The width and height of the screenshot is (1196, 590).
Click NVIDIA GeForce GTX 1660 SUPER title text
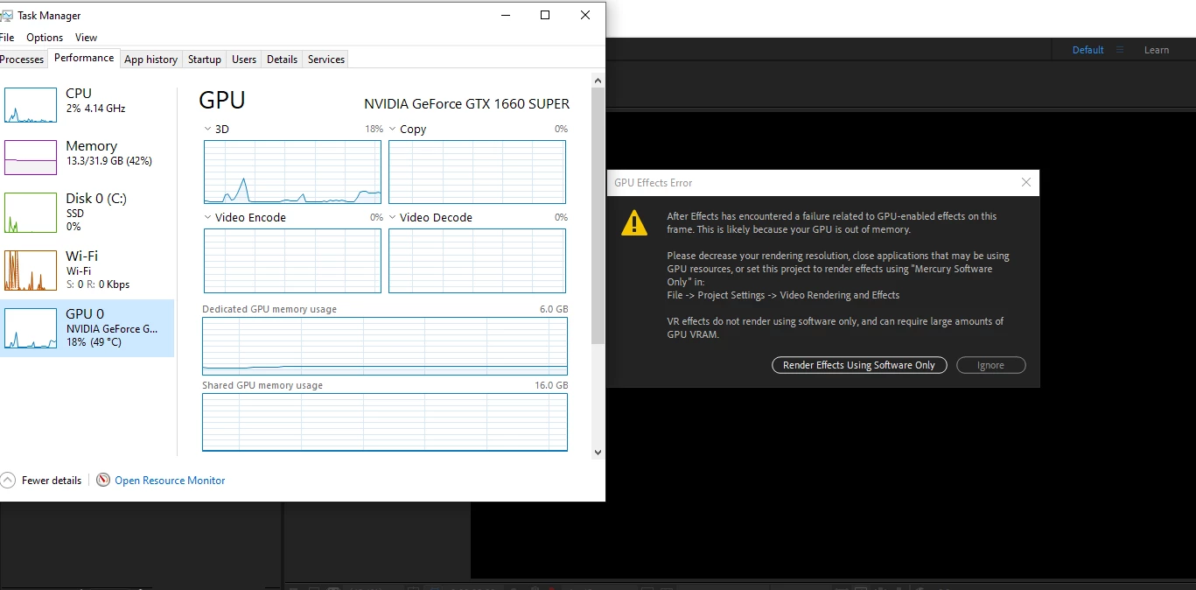466,103
